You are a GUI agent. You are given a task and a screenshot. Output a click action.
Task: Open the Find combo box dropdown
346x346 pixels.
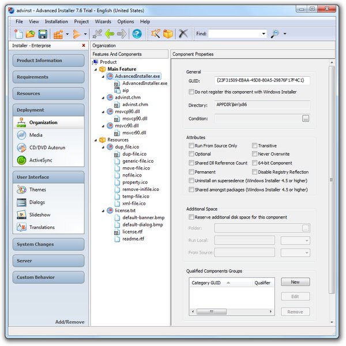pyautogui.click(x=264, y=34)
